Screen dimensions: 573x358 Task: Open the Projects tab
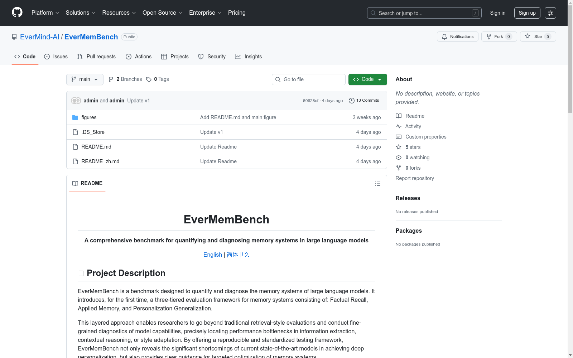175,57
